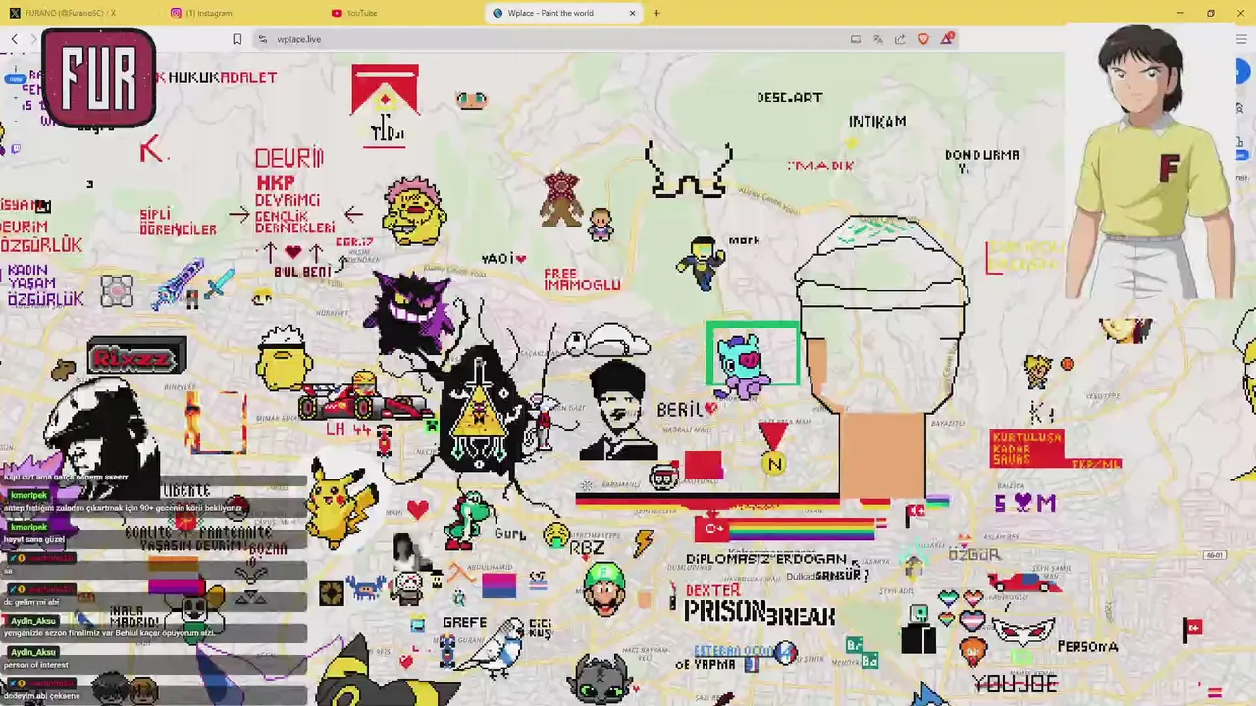Go back to the previous page
Viewport: 1256px width, 706px height.
[15, 39]
